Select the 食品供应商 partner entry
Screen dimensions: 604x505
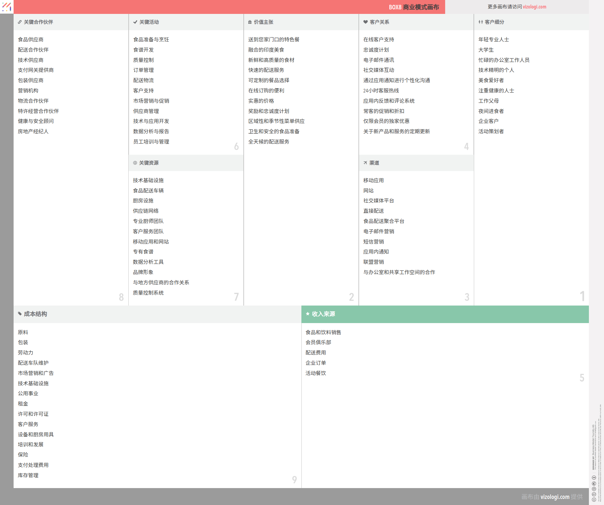click(31, 40)
